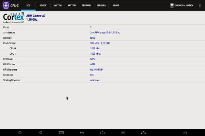Image resolution: width=205 pixels, height=136 pixels.
Task: Open the three-dot overflow menu
Action: pyautogui.click(x=200, y=5)
